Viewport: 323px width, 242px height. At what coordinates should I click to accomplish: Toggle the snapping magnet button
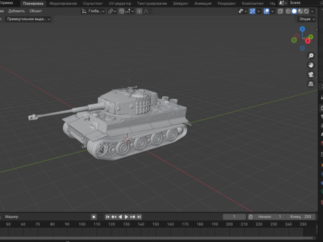click(x=121, y=11)
